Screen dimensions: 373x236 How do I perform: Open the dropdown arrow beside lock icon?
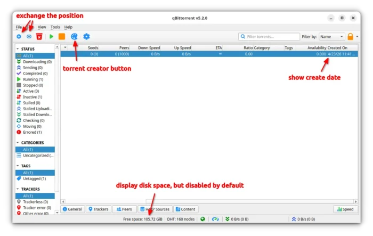pos(357,37)
